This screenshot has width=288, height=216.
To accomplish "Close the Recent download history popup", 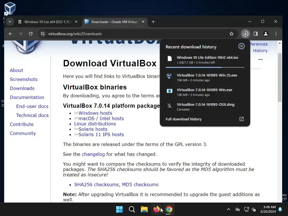I will pyautogui.click(x=241, y=46).
